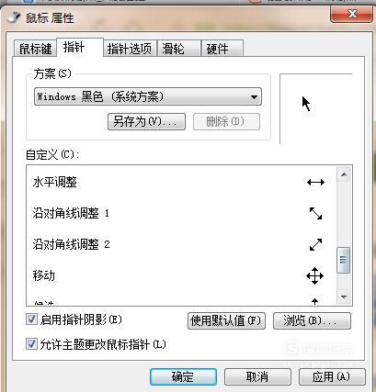Image resolution: width=376 pixels, height=392 pixels.
Task: Select the partially visible up-arrow cursor icon
Action: tap(314, 301)
